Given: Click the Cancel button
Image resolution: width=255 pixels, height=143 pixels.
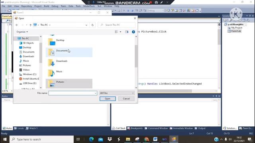Looking at the screenshot, I should coord(126,99).
